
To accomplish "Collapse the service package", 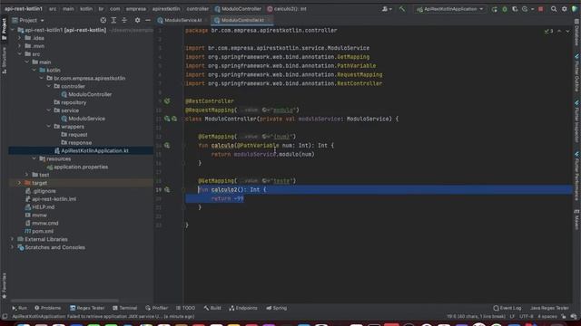I will [x=48, y=110].
